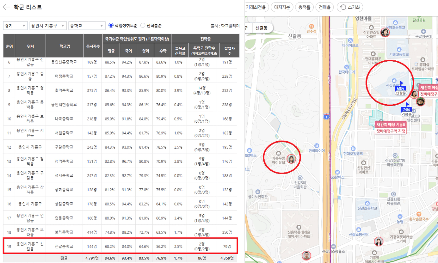Image resolution: width=438 pixels, height=263 pixels.
Task: Click the 농협 bank icon
Action: [x=400, y=216]
